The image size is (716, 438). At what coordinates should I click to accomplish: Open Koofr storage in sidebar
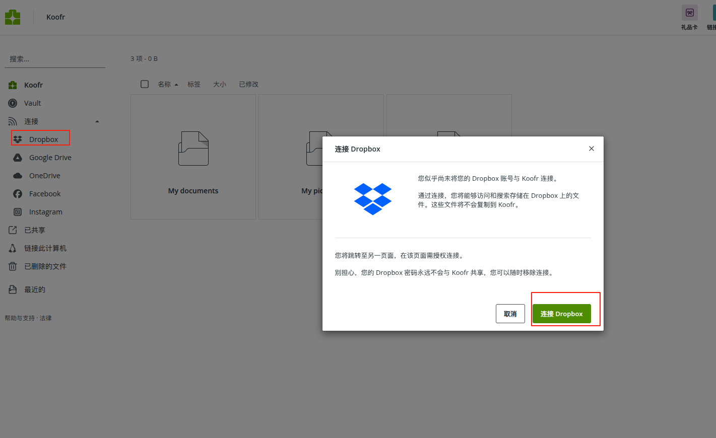[33, 85]
